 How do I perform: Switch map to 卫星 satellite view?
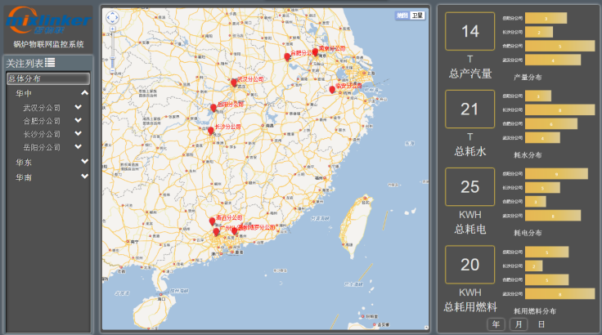[418, 16]
